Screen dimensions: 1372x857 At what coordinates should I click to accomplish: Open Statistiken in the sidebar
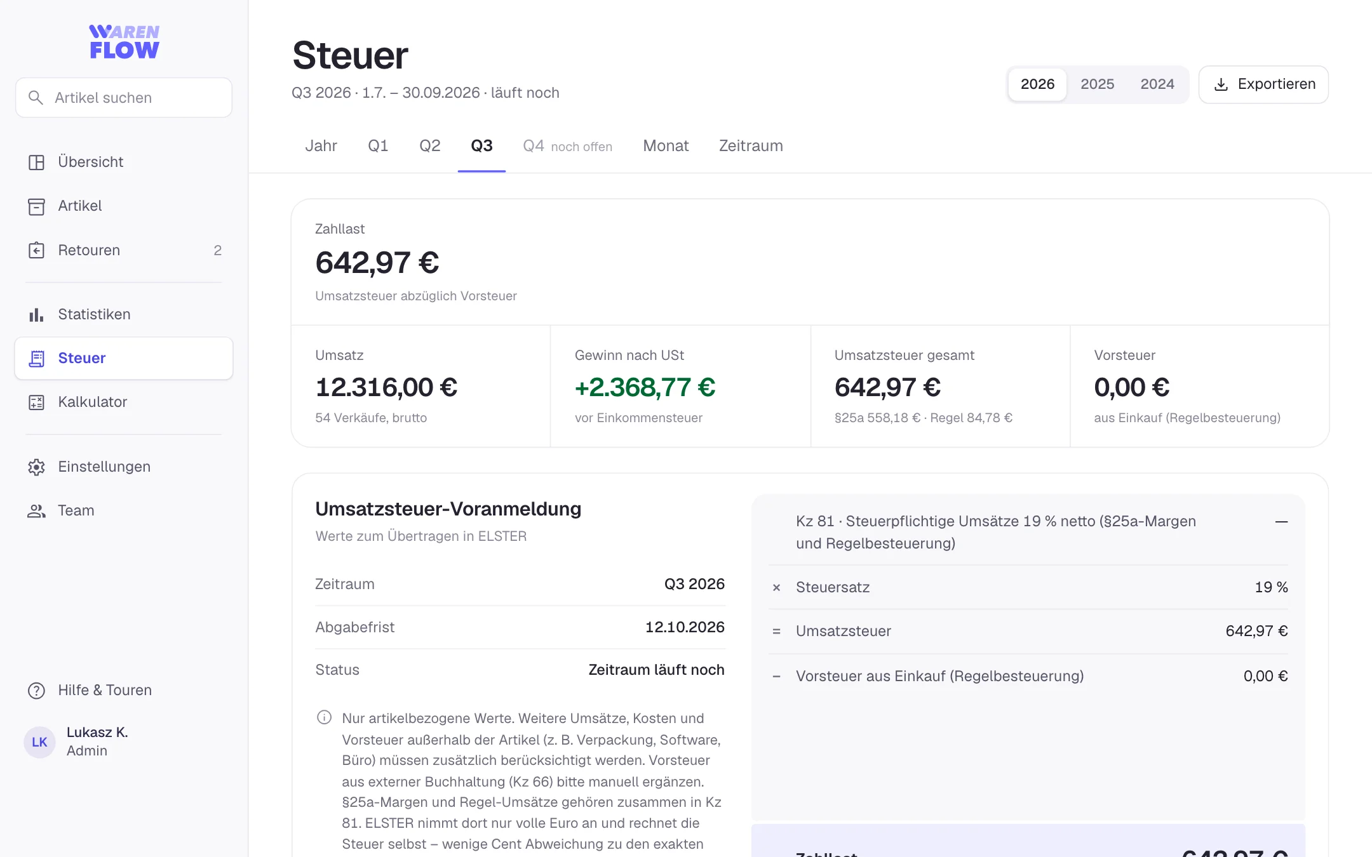point(124,314)
